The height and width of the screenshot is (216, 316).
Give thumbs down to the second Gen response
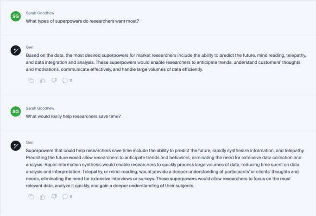[x=54, y=197]
